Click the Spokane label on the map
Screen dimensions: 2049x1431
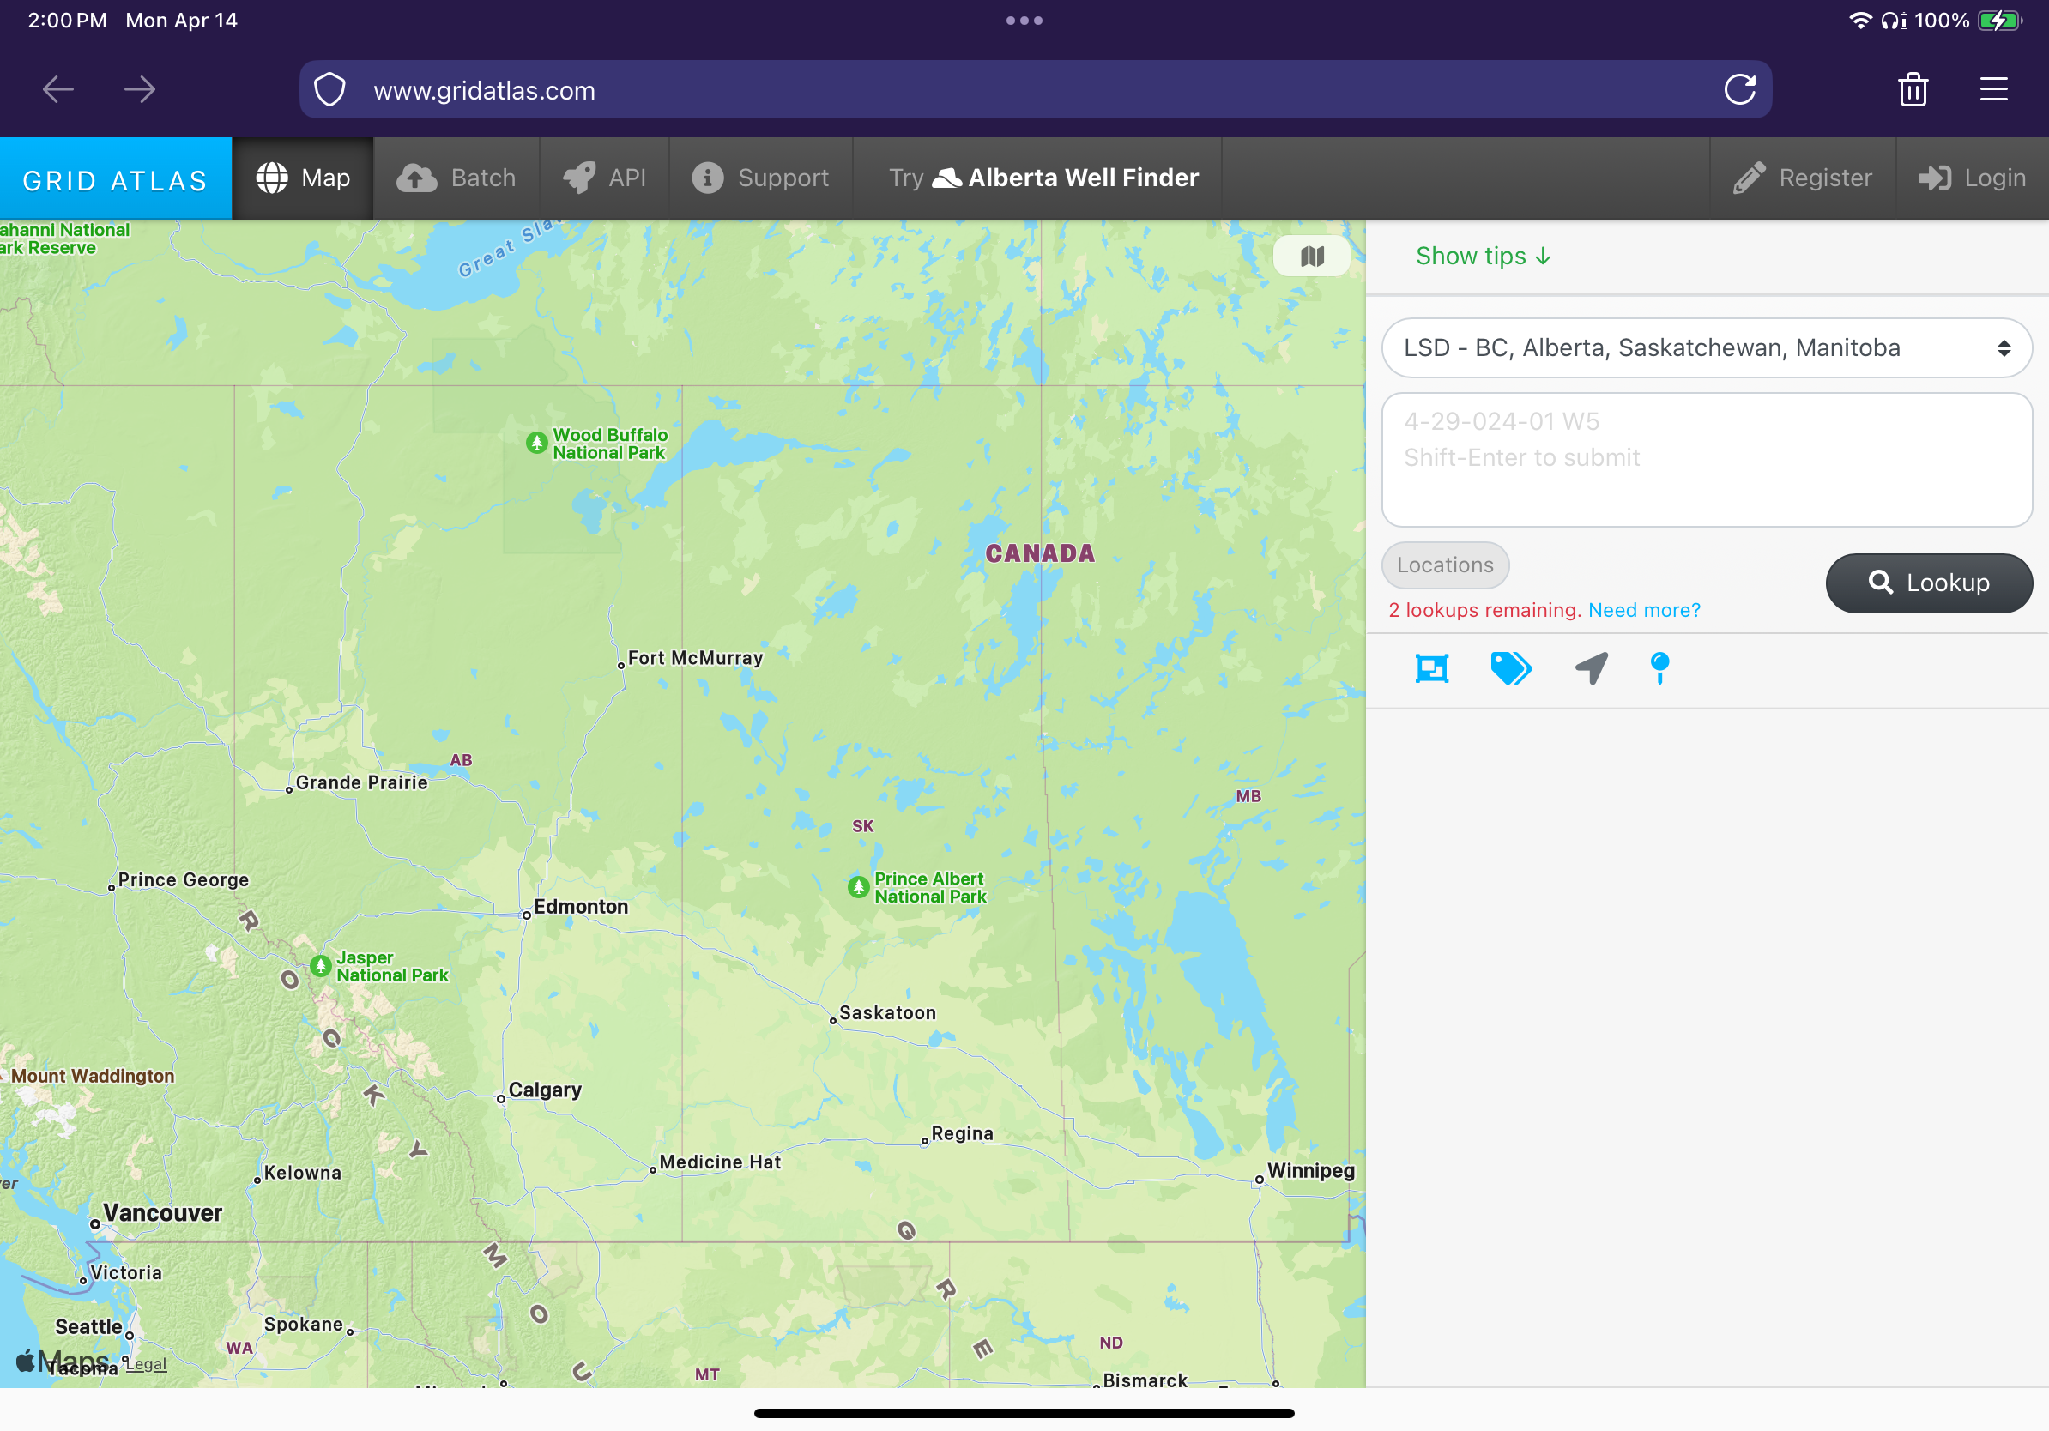[304, 1325]
